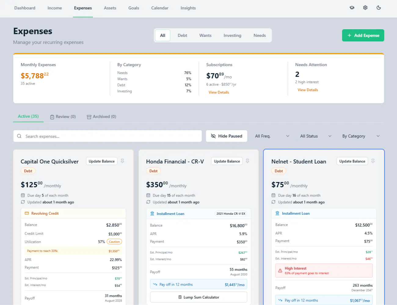Show the Archived (0) expenses tab

101,117
